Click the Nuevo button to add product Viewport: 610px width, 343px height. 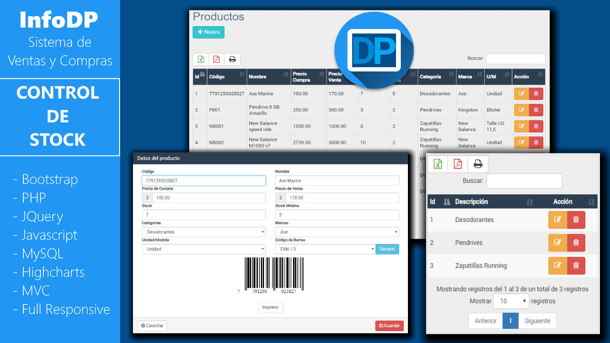pyautogui.click(x=208, y=32)
